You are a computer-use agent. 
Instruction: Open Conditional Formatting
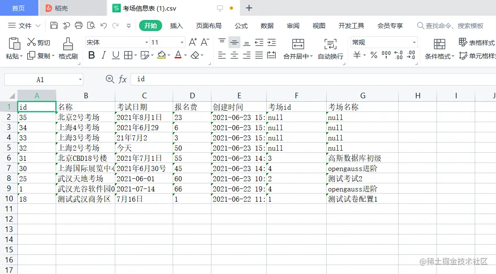pyautogui.click(x=439, y=49)
